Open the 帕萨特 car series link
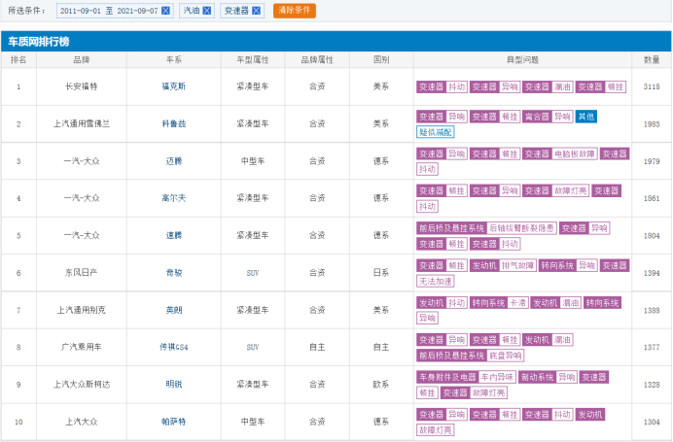This screenshot has height=442, width=673. [174, 422]
